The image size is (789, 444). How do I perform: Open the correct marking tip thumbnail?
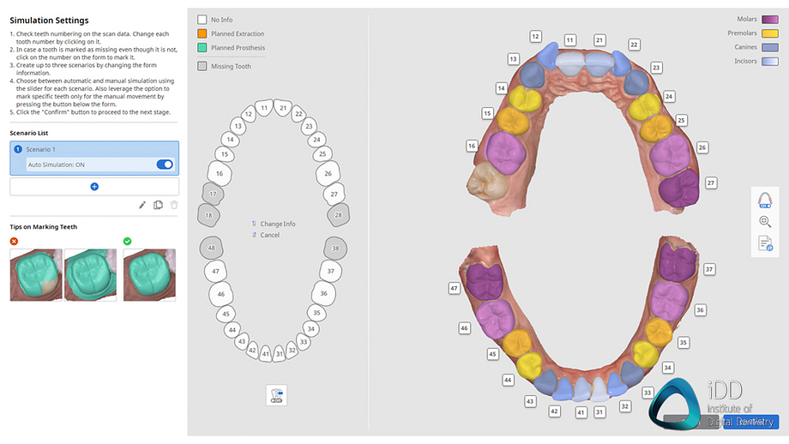[149, 274]
